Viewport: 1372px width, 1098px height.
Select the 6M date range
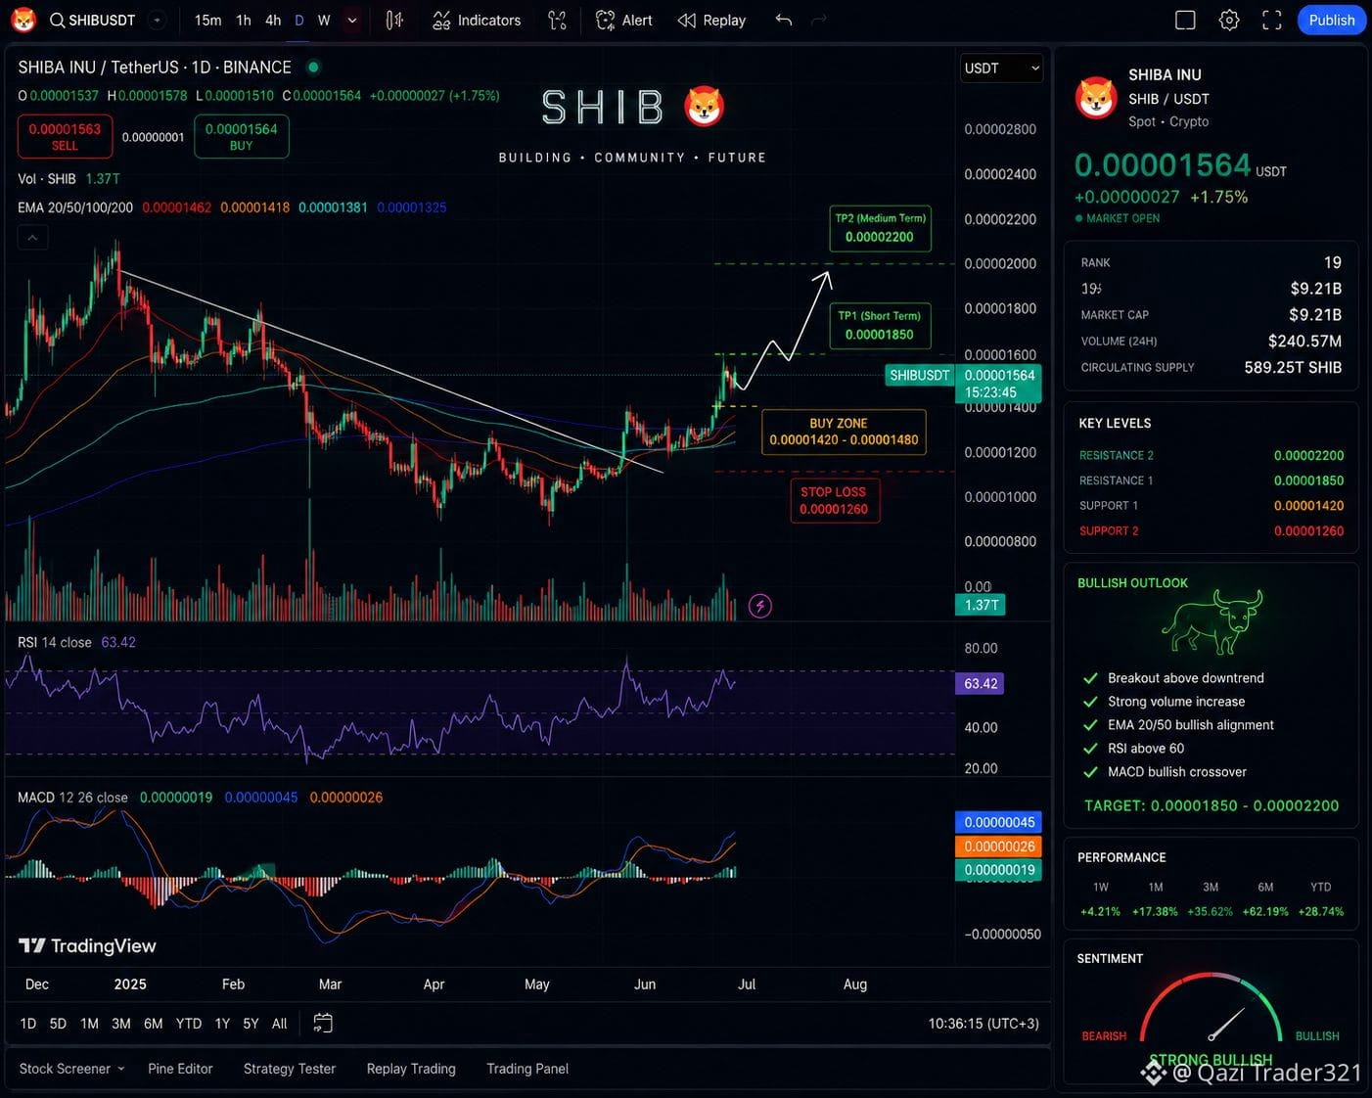tap(154, 1024)
